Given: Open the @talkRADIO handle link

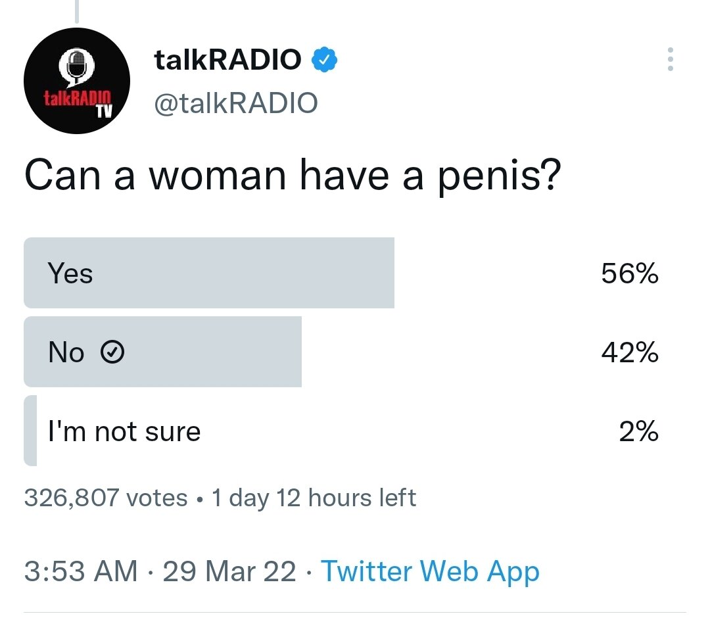Looking at the screenshot, I should point(235,103).
